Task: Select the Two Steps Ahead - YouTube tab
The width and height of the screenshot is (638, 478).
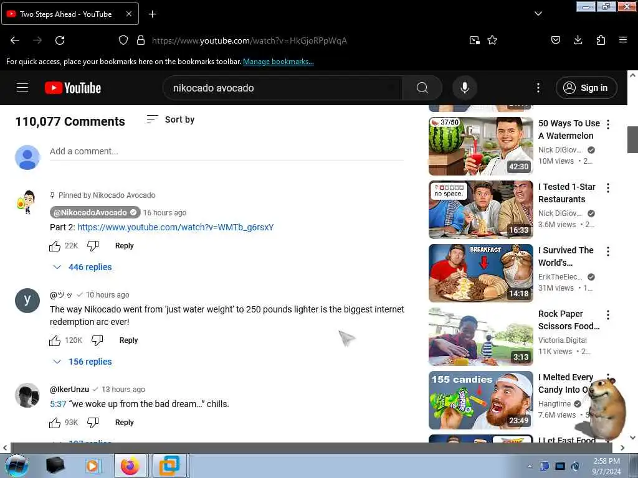Action: point(70,14)
